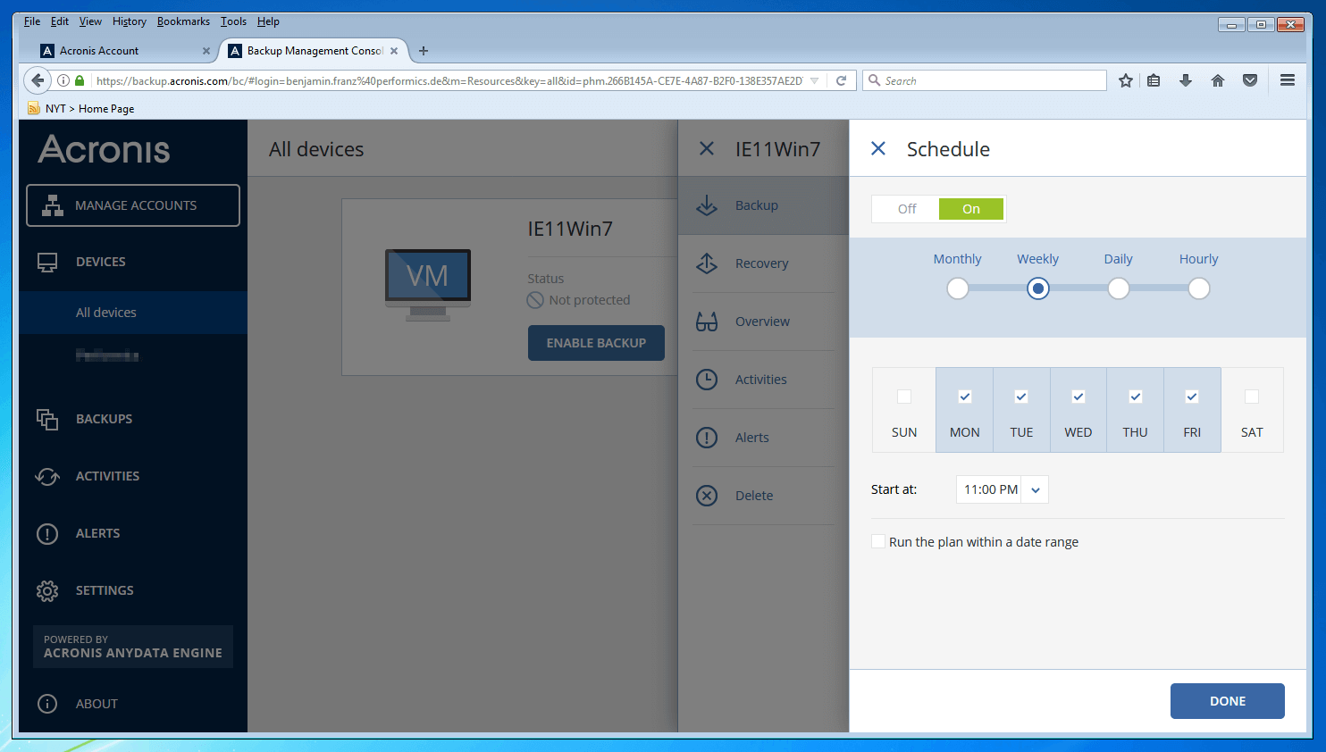Open the Settings gear in sidebar
This screenshot has width=1326, height=752.
coord(47,590)
